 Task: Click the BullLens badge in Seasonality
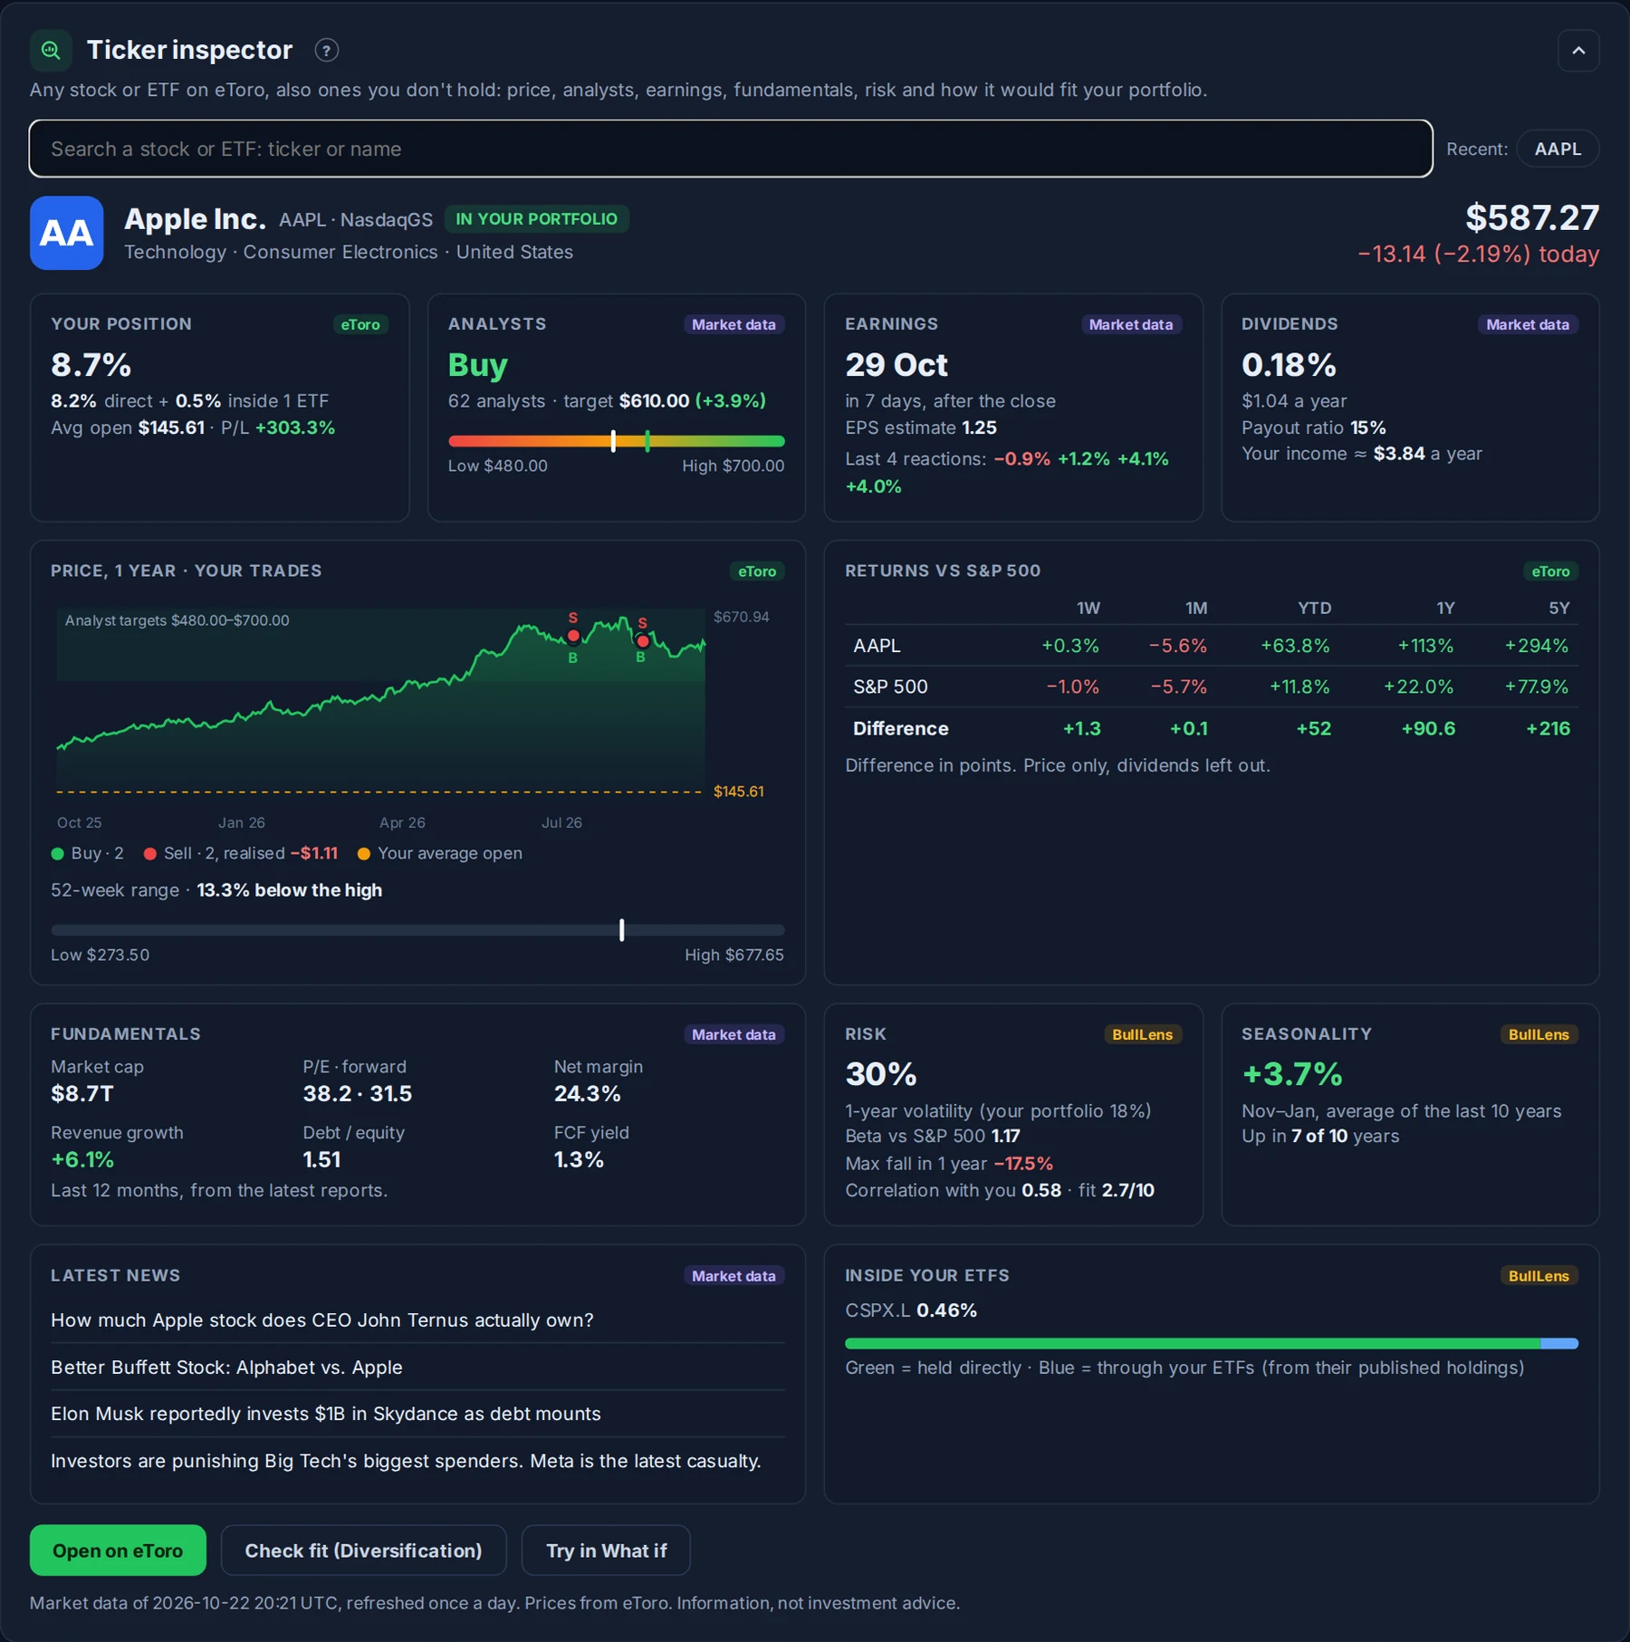(x=1539, y=1034)
